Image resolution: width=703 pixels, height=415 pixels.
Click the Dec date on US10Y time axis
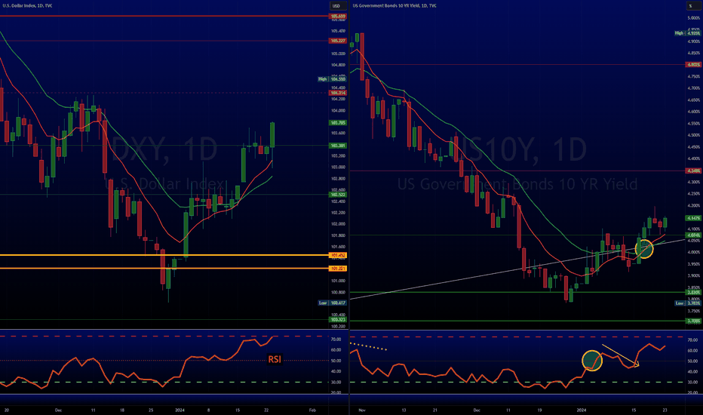477,410
